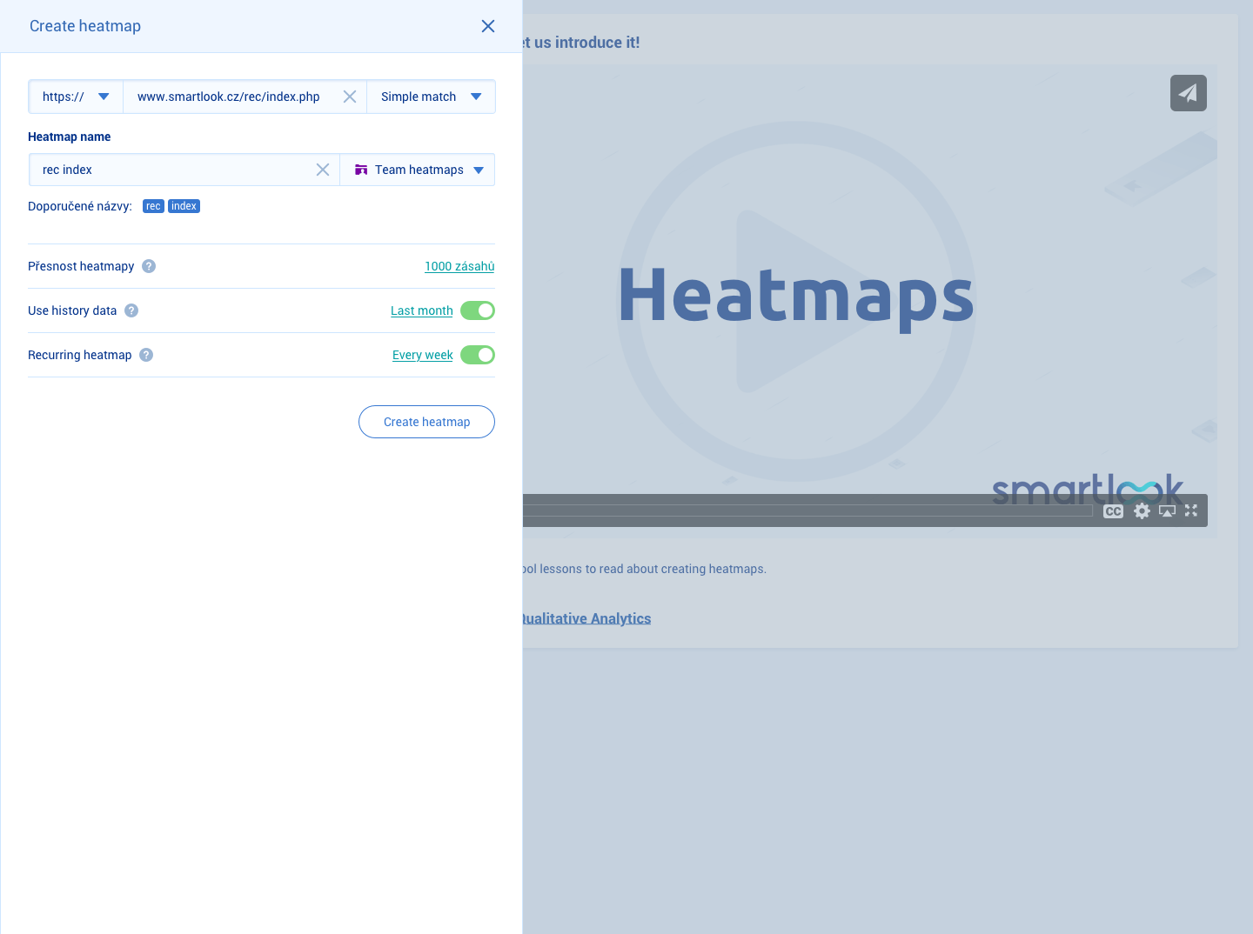The width and height of the screenshot is (1253, 934).
Task: Open video settings gear
Action: [x=1142, y=511]
